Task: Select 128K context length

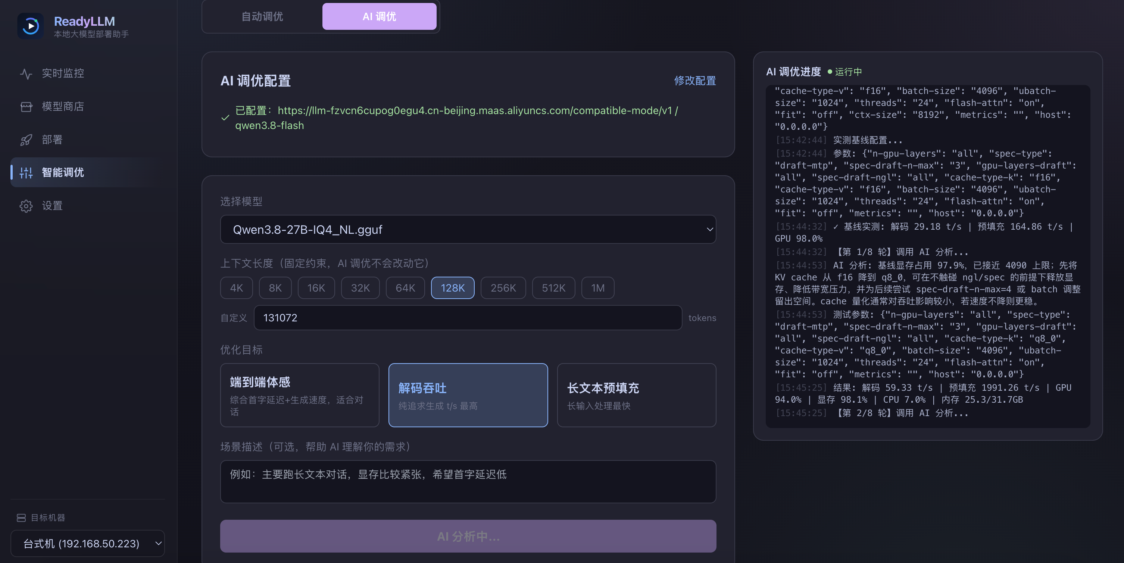Action: coord(453,288)
